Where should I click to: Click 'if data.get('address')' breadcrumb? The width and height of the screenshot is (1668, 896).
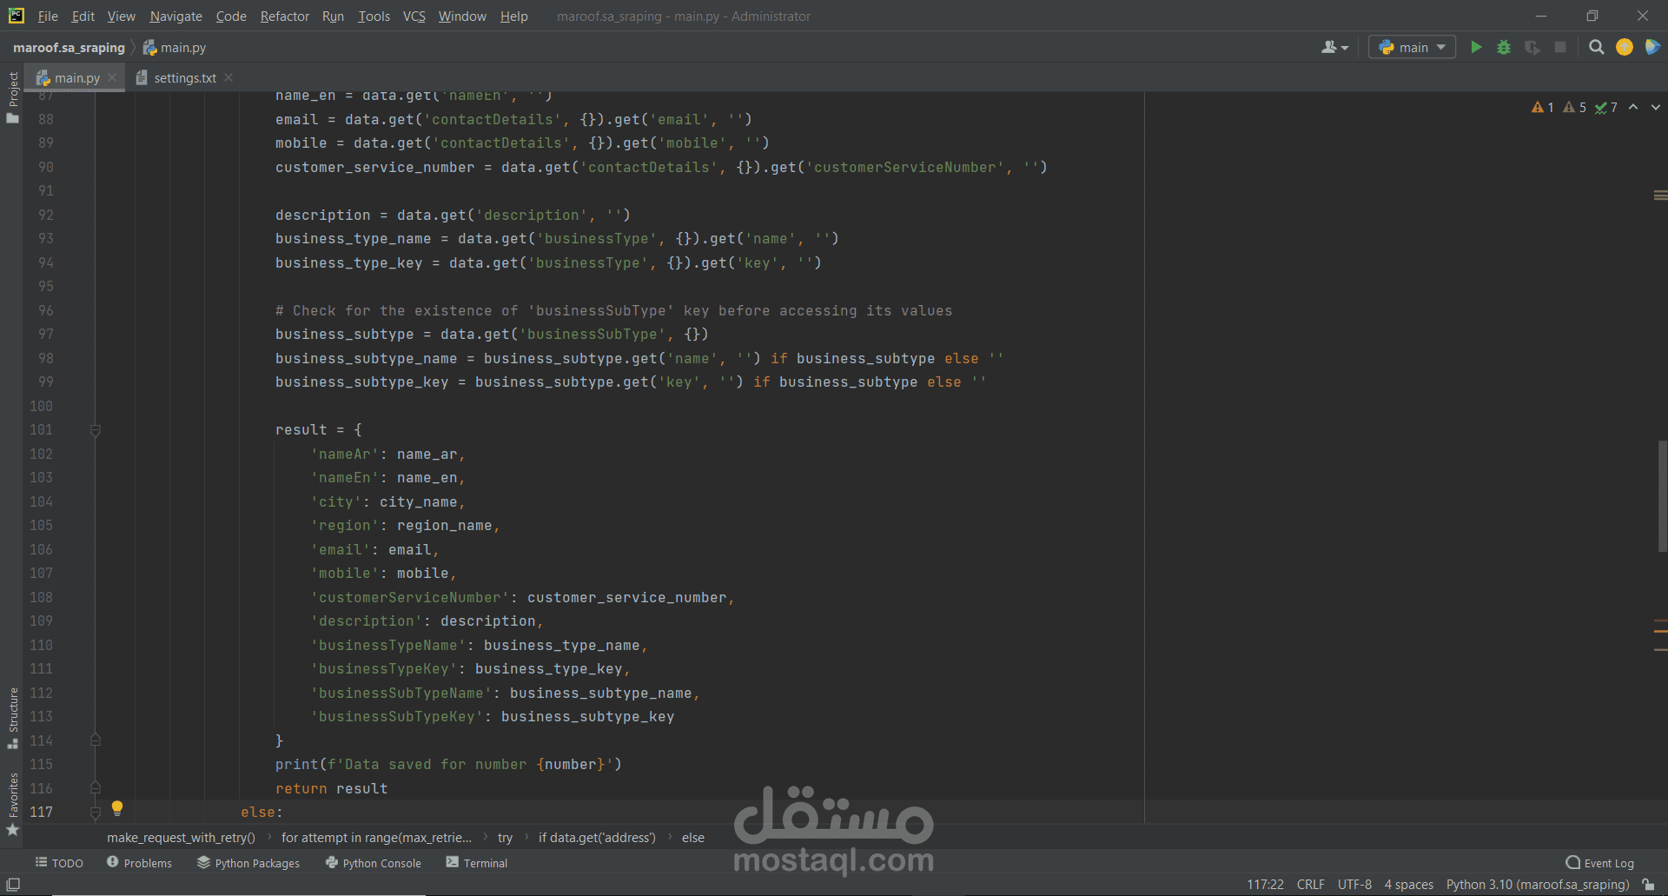[x=597, y=838]
